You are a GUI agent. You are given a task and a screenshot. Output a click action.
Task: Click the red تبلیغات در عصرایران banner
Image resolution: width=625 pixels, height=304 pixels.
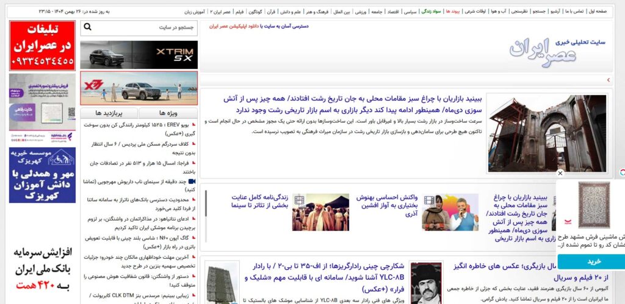pyautogui.click(x=43, y=46)
